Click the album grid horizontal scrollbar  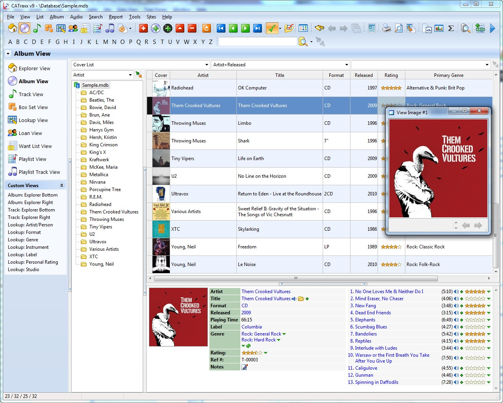coord(296,278)
